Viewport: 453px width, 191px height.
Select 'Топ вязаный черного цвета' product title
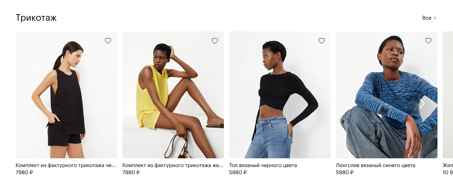click(x=263, y=165)
